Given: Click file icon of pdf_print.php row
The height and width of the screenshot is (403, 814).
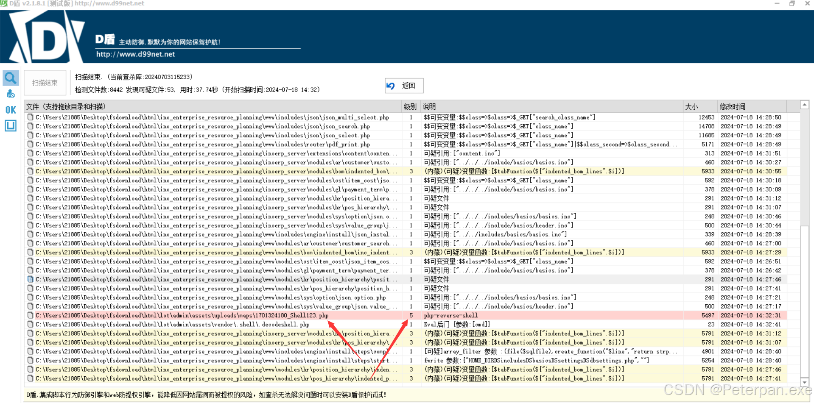Looking at the screenshot, I should coord(30,144).
